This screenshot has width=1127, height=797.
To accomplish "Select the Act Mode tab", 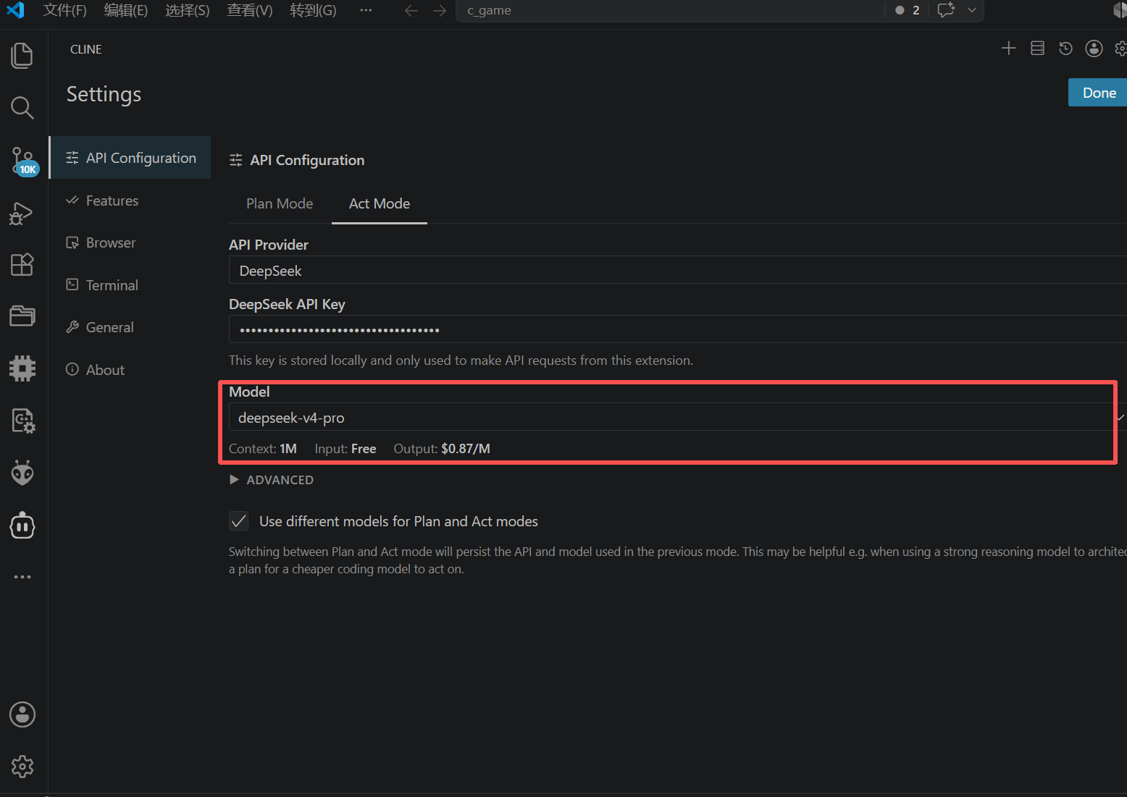I will (380, 203).
